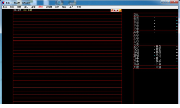Click the 广发证券 logo in the title bar
The height and width of the screenshot is (108, 180).
[x=3, y=2]
